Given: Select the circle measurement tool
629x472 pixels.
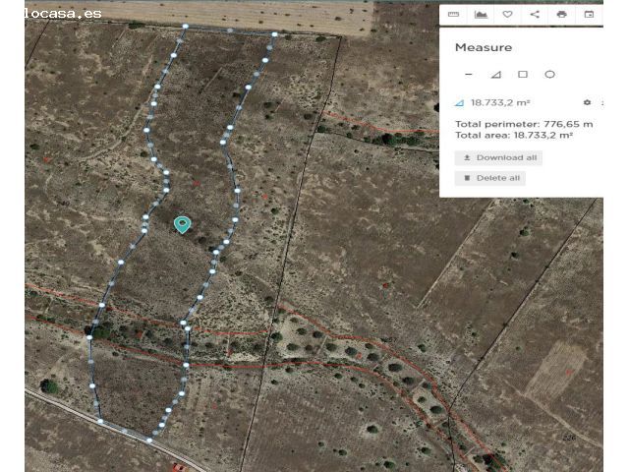Looking at the screenshot, I should tap(549, 75).
